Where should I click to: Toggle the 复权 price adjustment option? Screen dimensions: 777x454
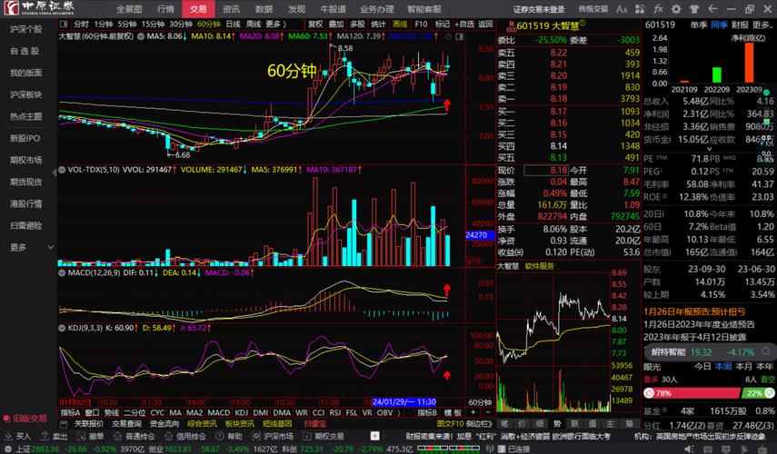tap(314, 24)
